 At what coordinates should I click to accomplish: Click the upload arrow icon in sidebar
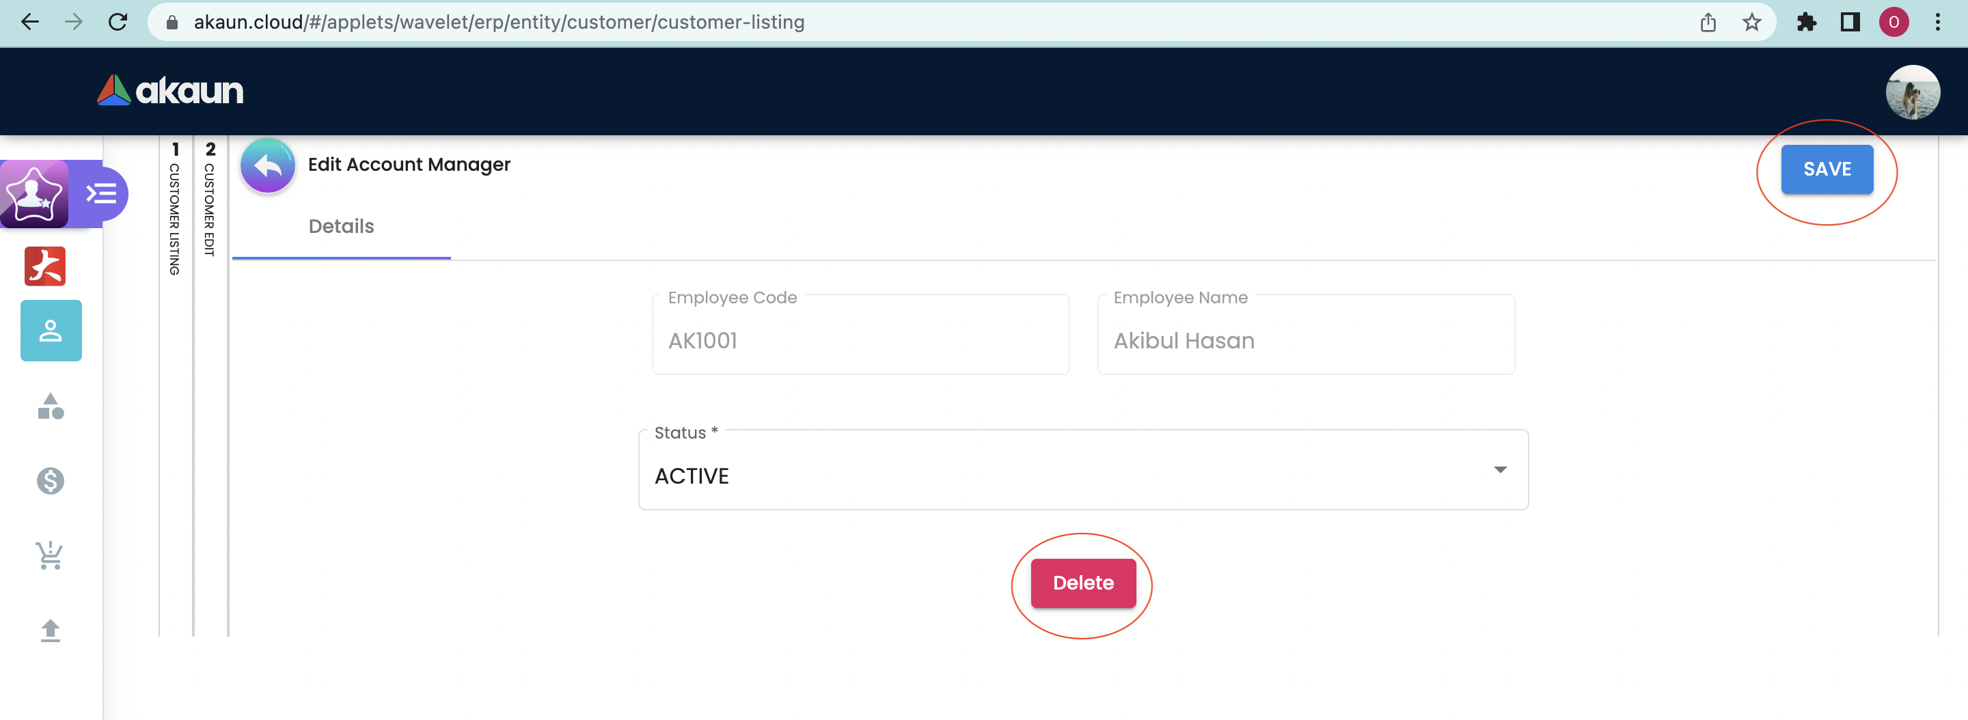[51, 630]
